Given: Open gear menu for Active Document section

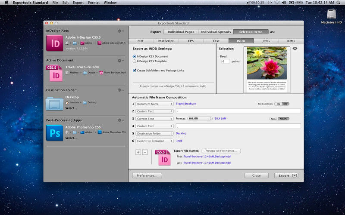Looking at the screenshot, I should pyautogui.click(x=121, y=61).
